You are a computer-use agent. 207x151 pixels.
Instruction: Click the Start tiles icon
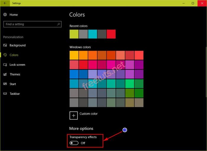(5, 84)
